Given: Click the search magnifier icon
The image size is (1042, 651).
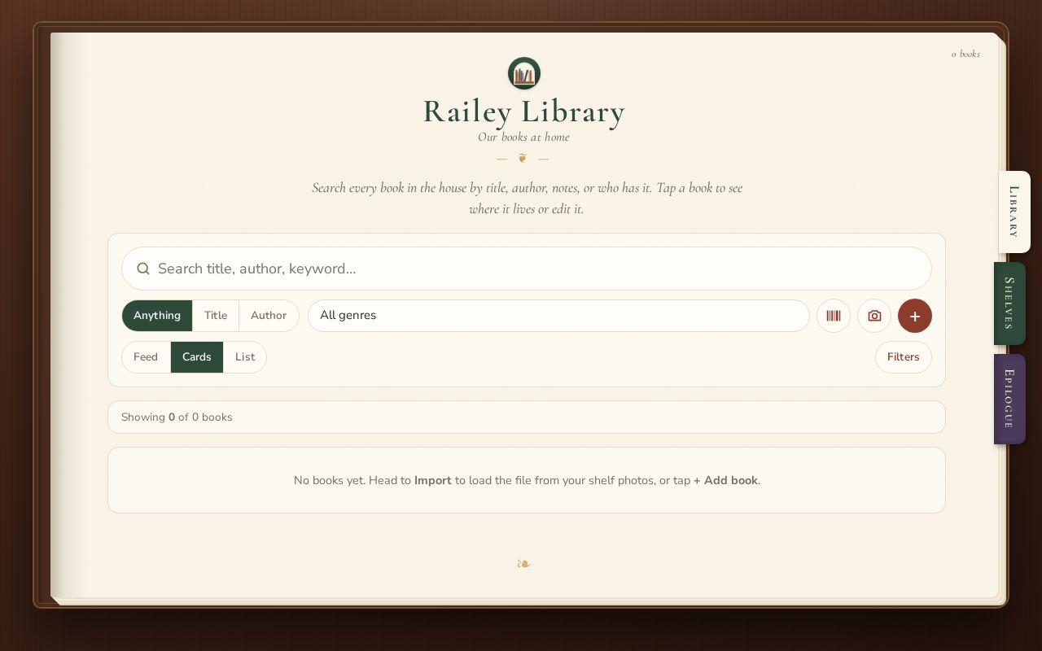Looking at the screenshot, I should click(143, 269).
